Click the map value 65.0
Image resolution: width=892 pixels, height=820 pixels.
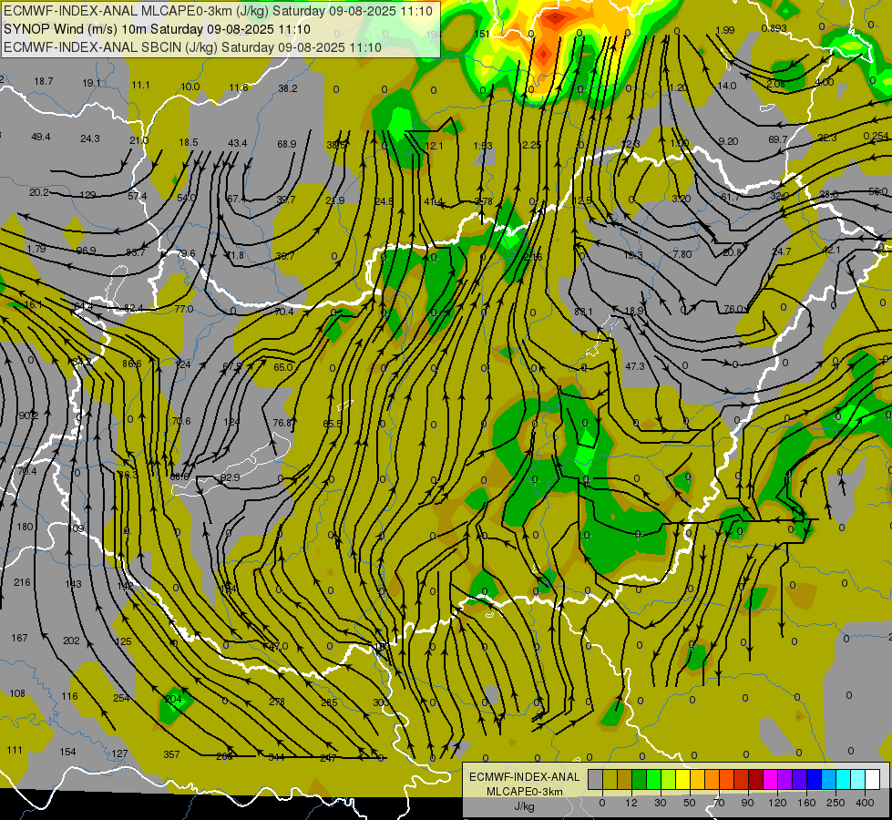click(282, 367)
